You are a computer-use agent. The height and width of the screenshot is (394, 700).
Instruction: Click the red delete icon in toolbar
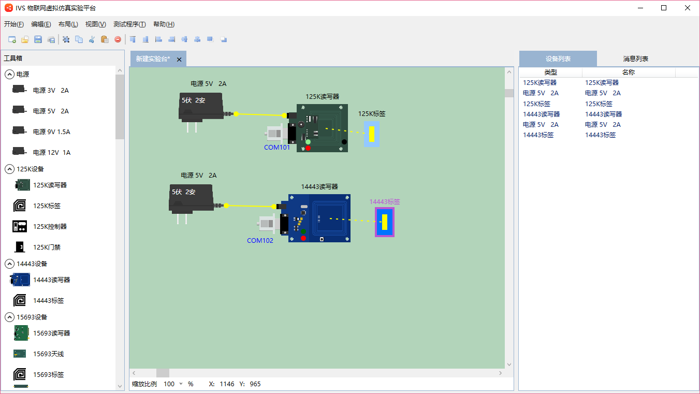tap(118, 39)
